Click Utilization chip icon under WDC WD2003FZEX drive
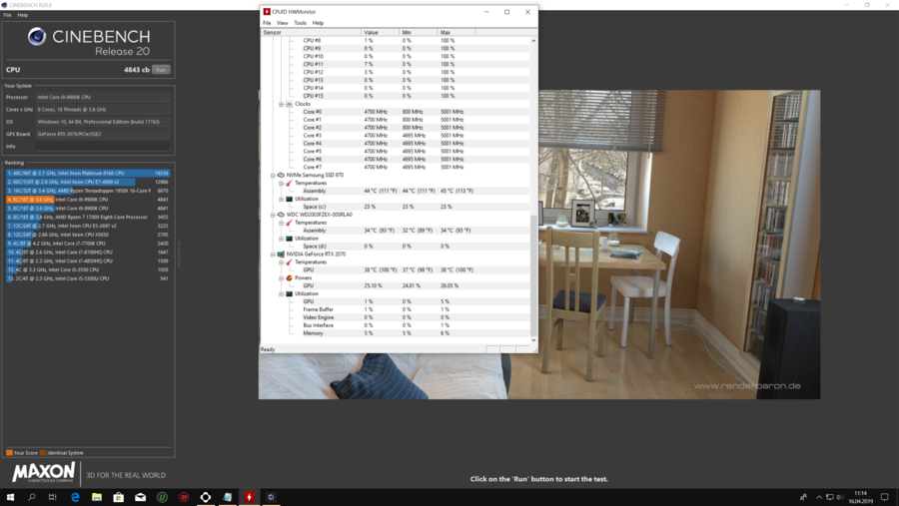This screenshot has height=506, width=899. [290, 239]
